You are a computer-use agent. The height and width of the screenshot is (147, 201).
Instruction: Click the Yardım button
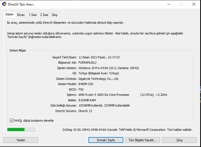pyautogui.click(x=21, y=140)
